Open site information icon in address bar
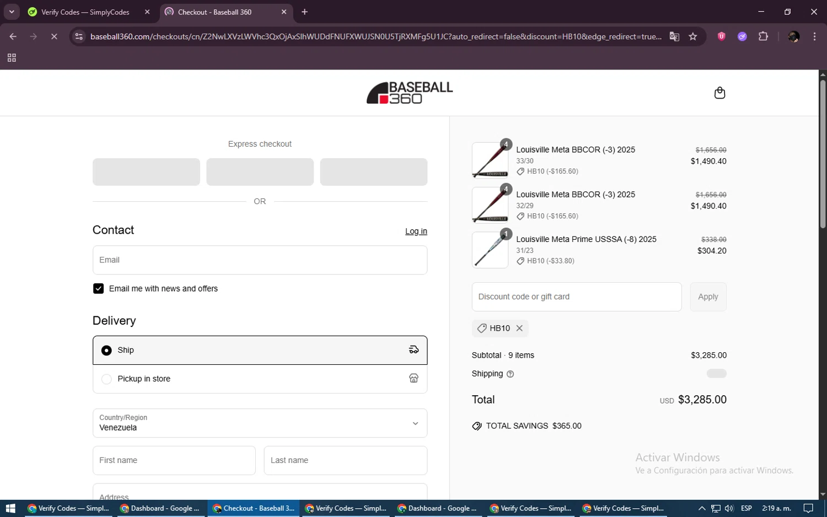Viewport: 827px width, 517px height. click(x=79, y=36)
